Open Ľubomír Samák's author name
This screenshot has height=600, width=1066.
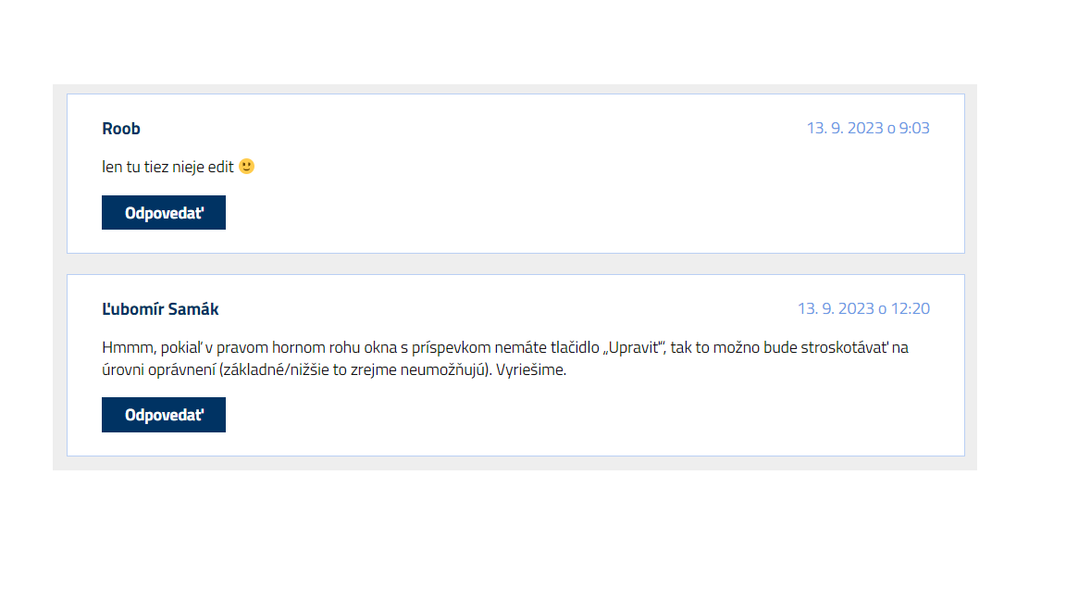tap(160, 309)
